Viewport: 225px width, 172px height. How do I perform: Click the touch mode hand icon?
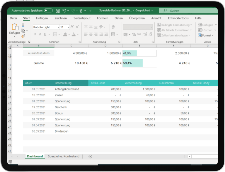(x=81, y=11)
